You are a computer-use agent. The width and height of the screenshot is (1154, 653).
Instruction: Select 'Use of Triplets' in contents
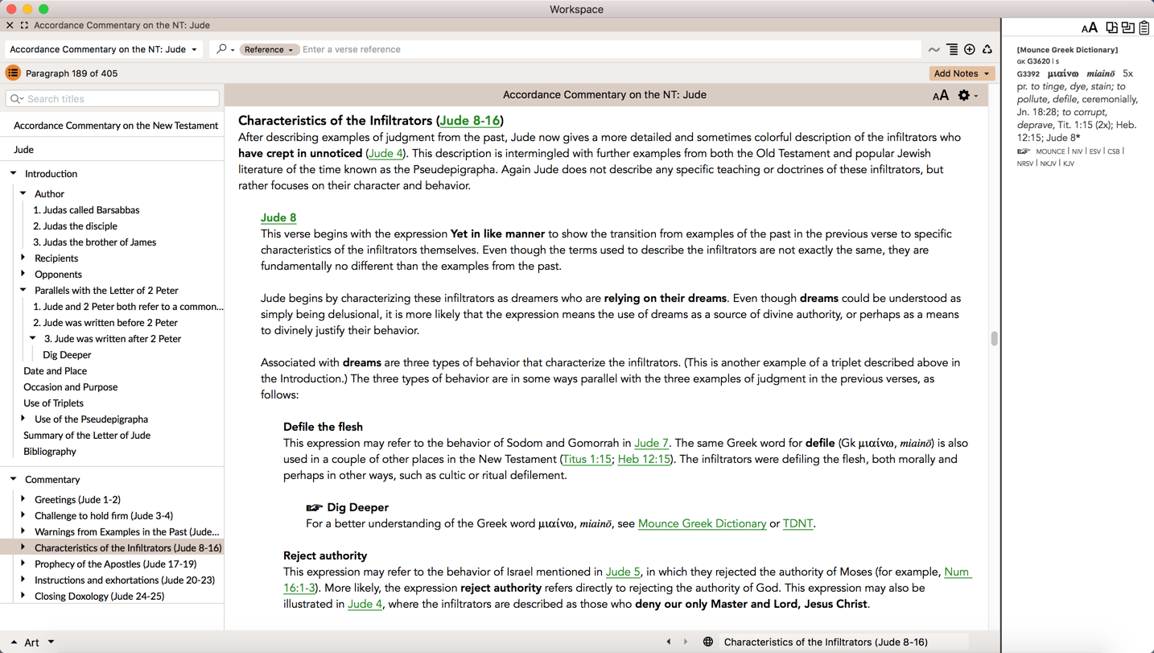point(53,403)
